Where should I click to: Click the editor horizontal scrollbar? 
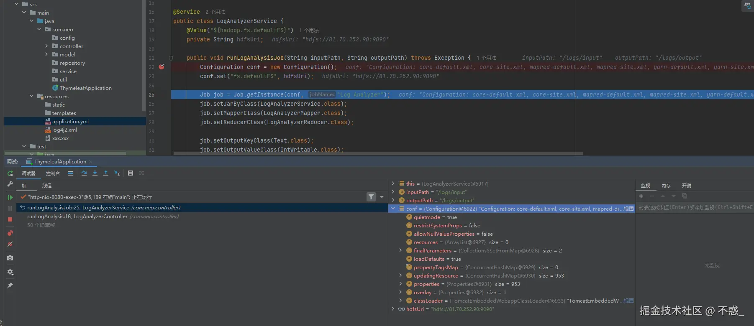pyautogui.click(x=378, y=153)
